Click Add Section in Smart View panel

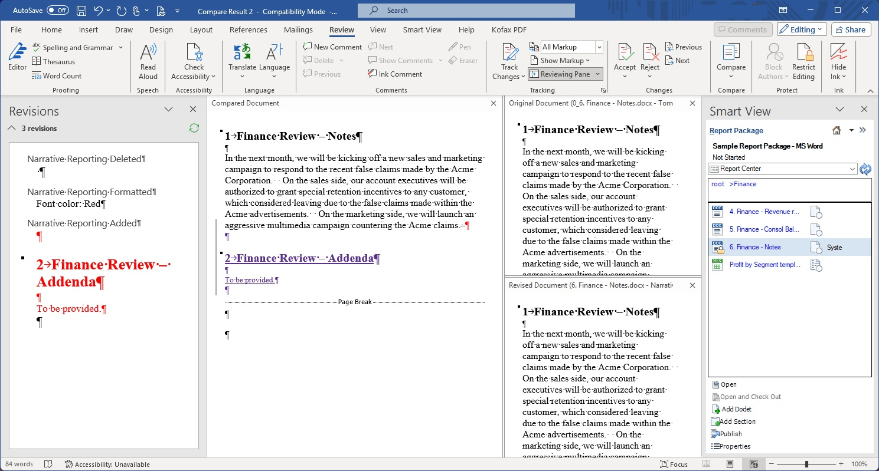pyautogui.click(x=736, y=421)
